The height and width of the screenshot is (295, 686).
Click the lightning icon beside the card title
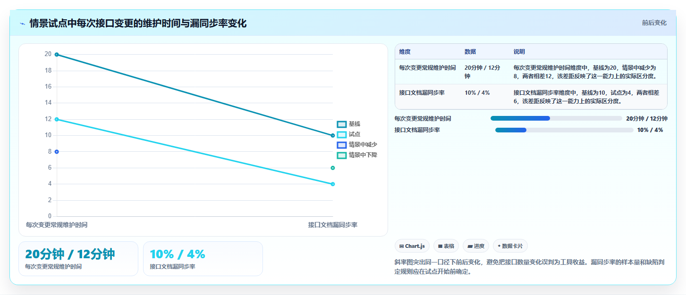pos(22,24)
